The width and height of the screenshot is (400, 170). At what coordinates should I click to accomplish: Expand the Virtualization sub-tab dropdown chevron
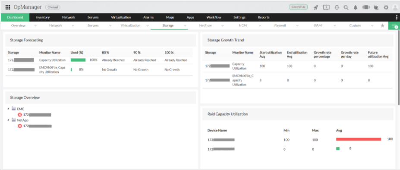click(x=148, y=25)
